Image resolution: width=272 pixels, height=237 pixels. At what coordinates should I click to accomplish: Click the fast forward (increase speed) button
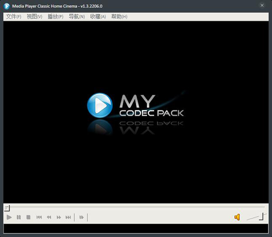point(58,217)
